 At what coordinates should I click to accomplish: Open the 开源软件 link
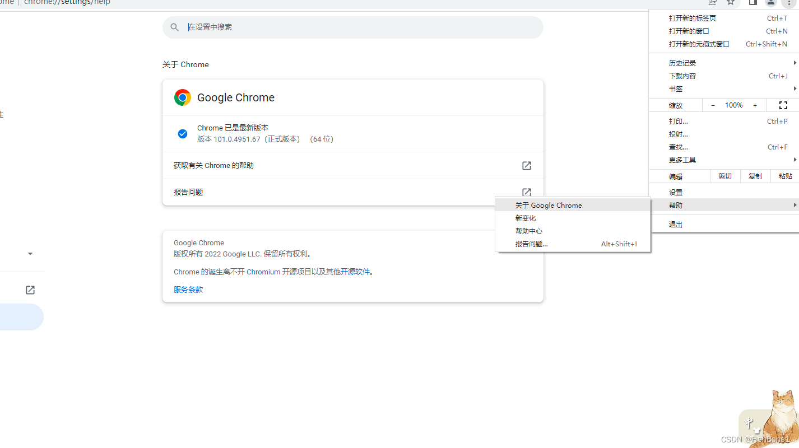(x=356, y=272)
